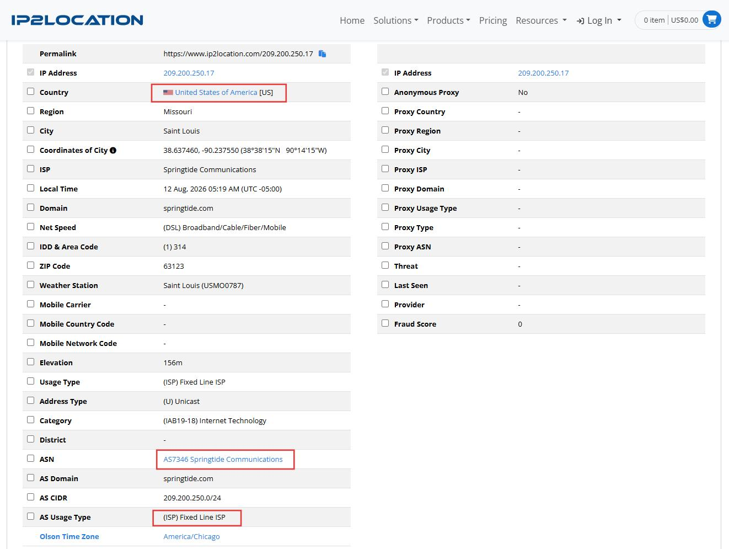Image resolution: width=729 pixels, height=549 pixels.
Task: Check the Domain row checkbox
Action: [x=31, y=207]
